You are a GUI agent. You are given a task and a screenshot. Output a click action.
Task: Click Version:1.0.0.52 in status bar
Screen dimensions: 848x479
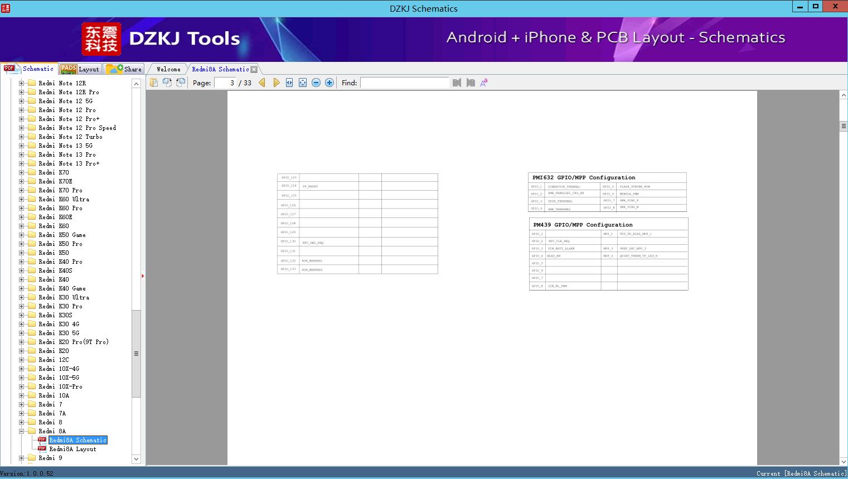pos(27,473)
